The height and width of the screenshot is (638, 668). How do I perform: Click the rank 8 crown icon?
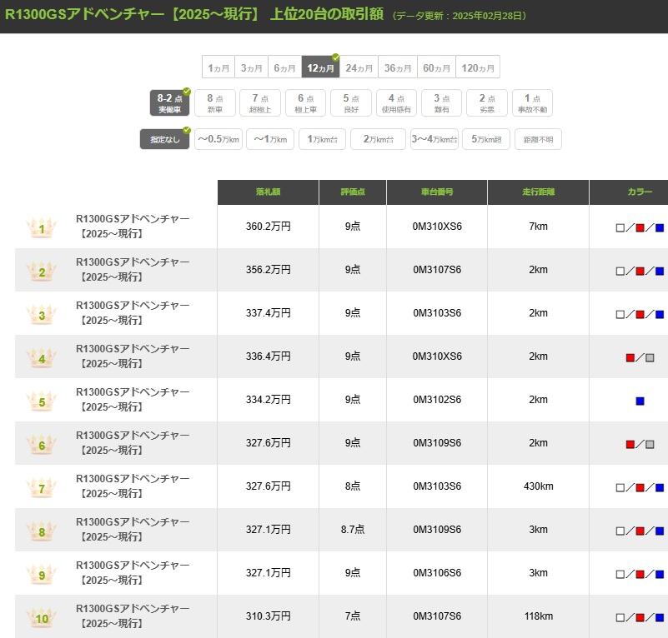42,531
